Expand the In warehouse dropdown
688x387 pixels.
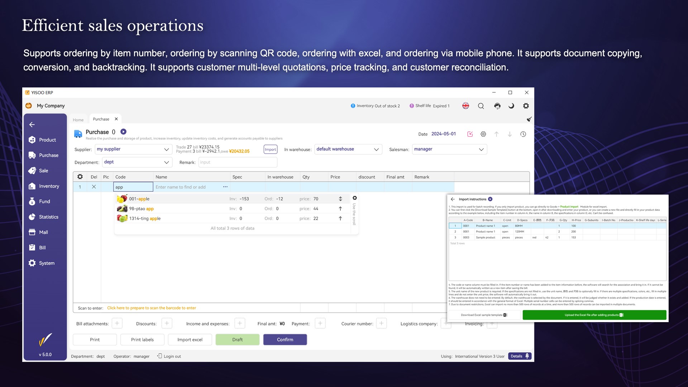(x=348, y=149)
